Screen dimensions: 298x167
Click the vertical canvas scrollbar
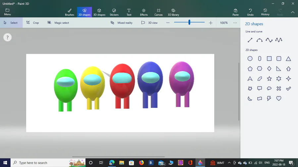[x=239, y=91]
